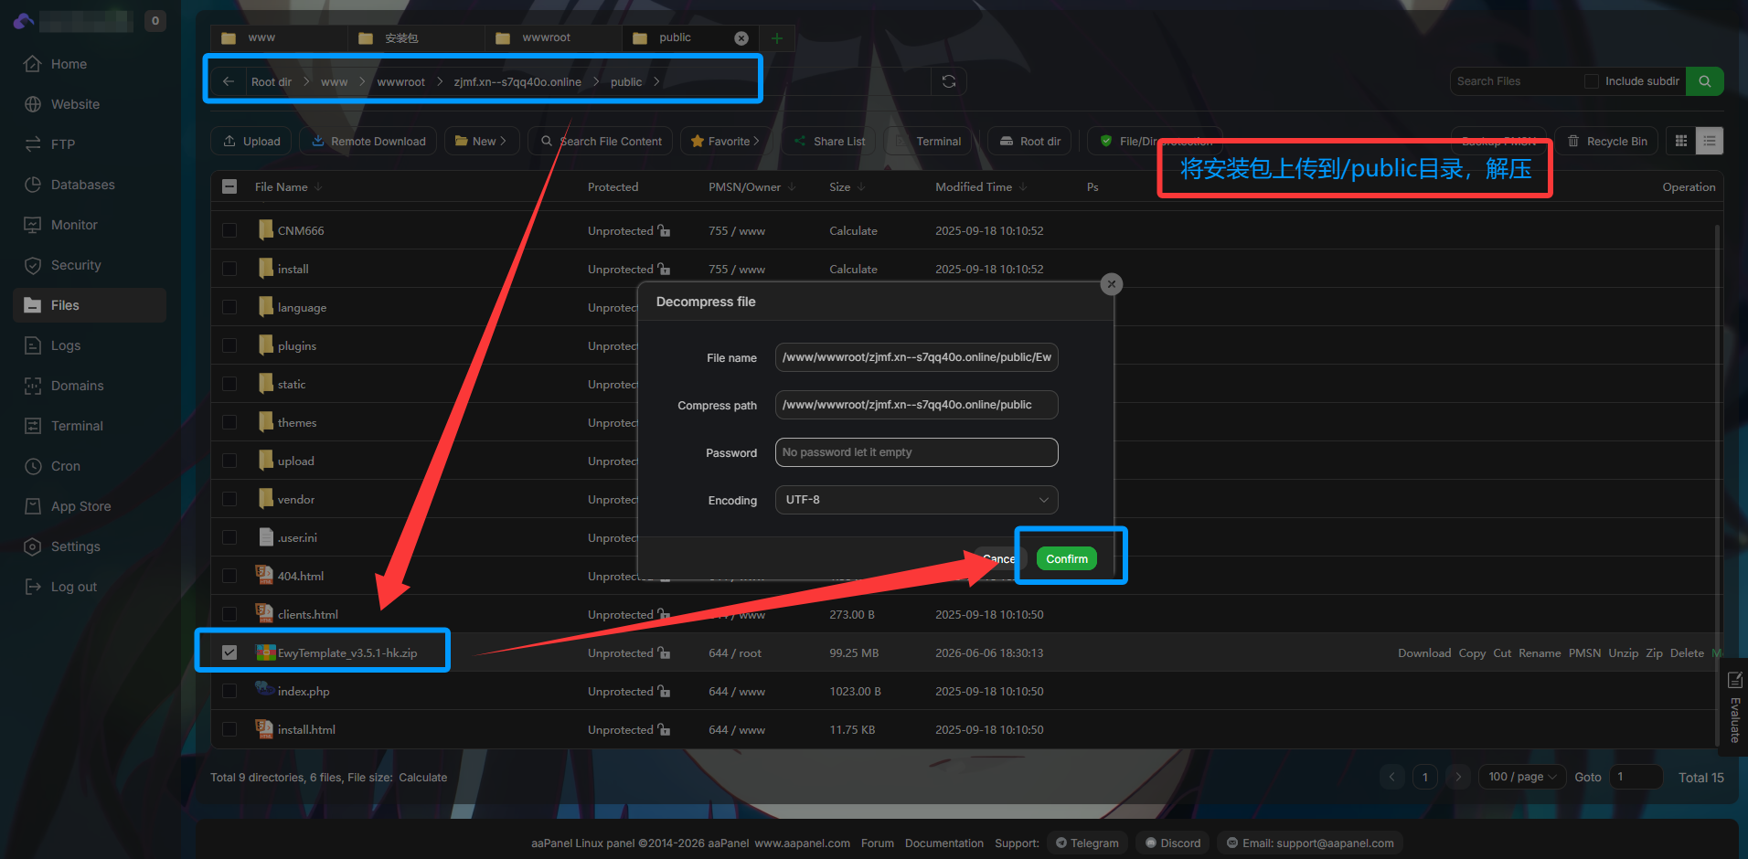Open the Databases sidebar icon

click(x=33, y=185)
